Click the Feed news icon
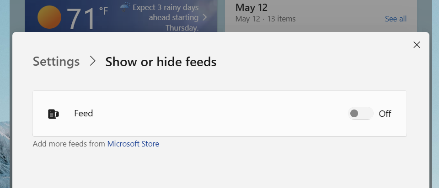The height and width of the screenshot is (188, 439). 54,114
